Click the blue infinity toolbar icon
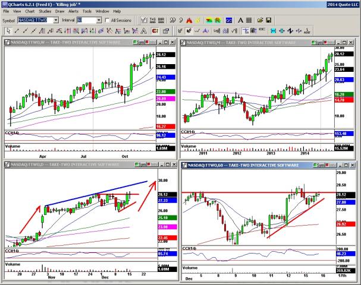Image resolution: width=361 pixels, height=285 pixels. click(228, 20)
